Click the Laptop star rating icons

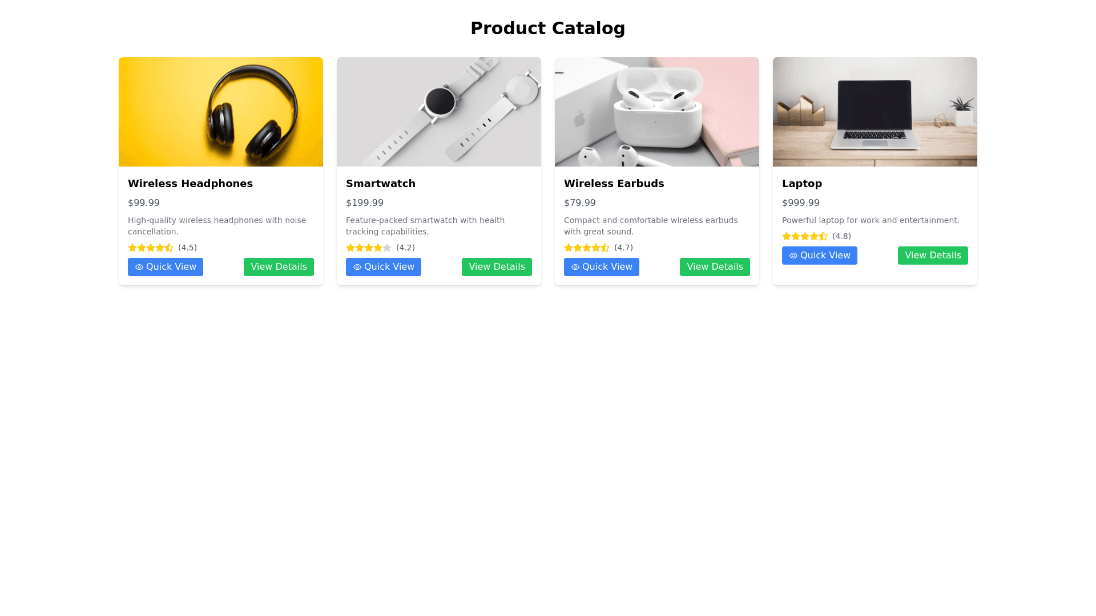coord(805,236)
